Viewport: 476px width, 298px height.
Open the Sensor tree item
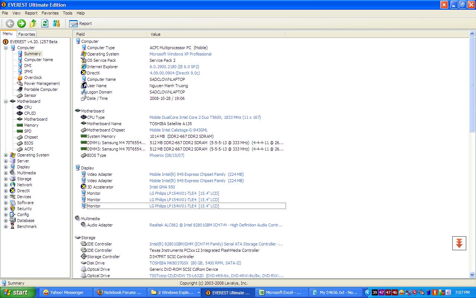tap(30, 95)
